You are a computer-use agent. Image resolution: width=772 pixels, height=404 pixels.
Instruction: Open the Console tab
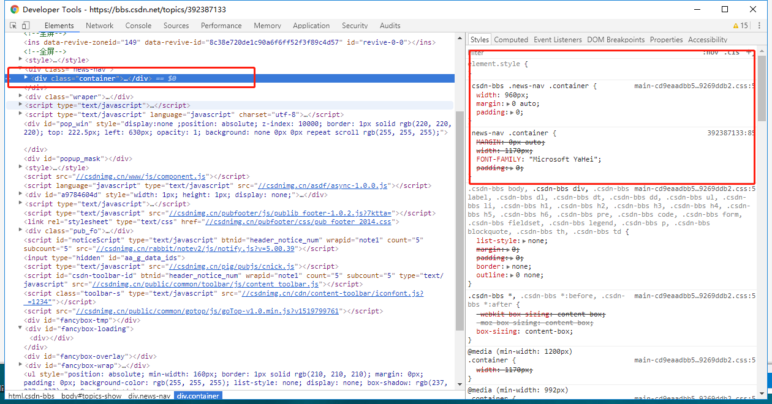pos(138,26)
